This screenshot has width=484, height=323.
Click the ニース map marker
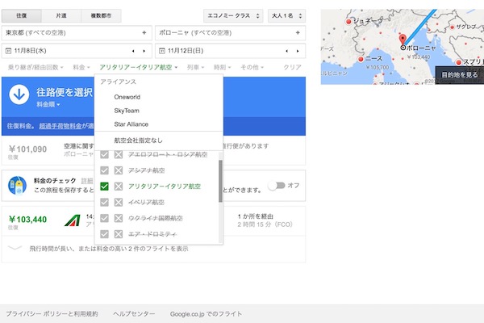(361, 59)
